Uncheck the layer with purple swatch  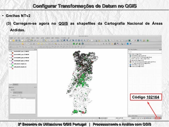(x=11, y=61)
